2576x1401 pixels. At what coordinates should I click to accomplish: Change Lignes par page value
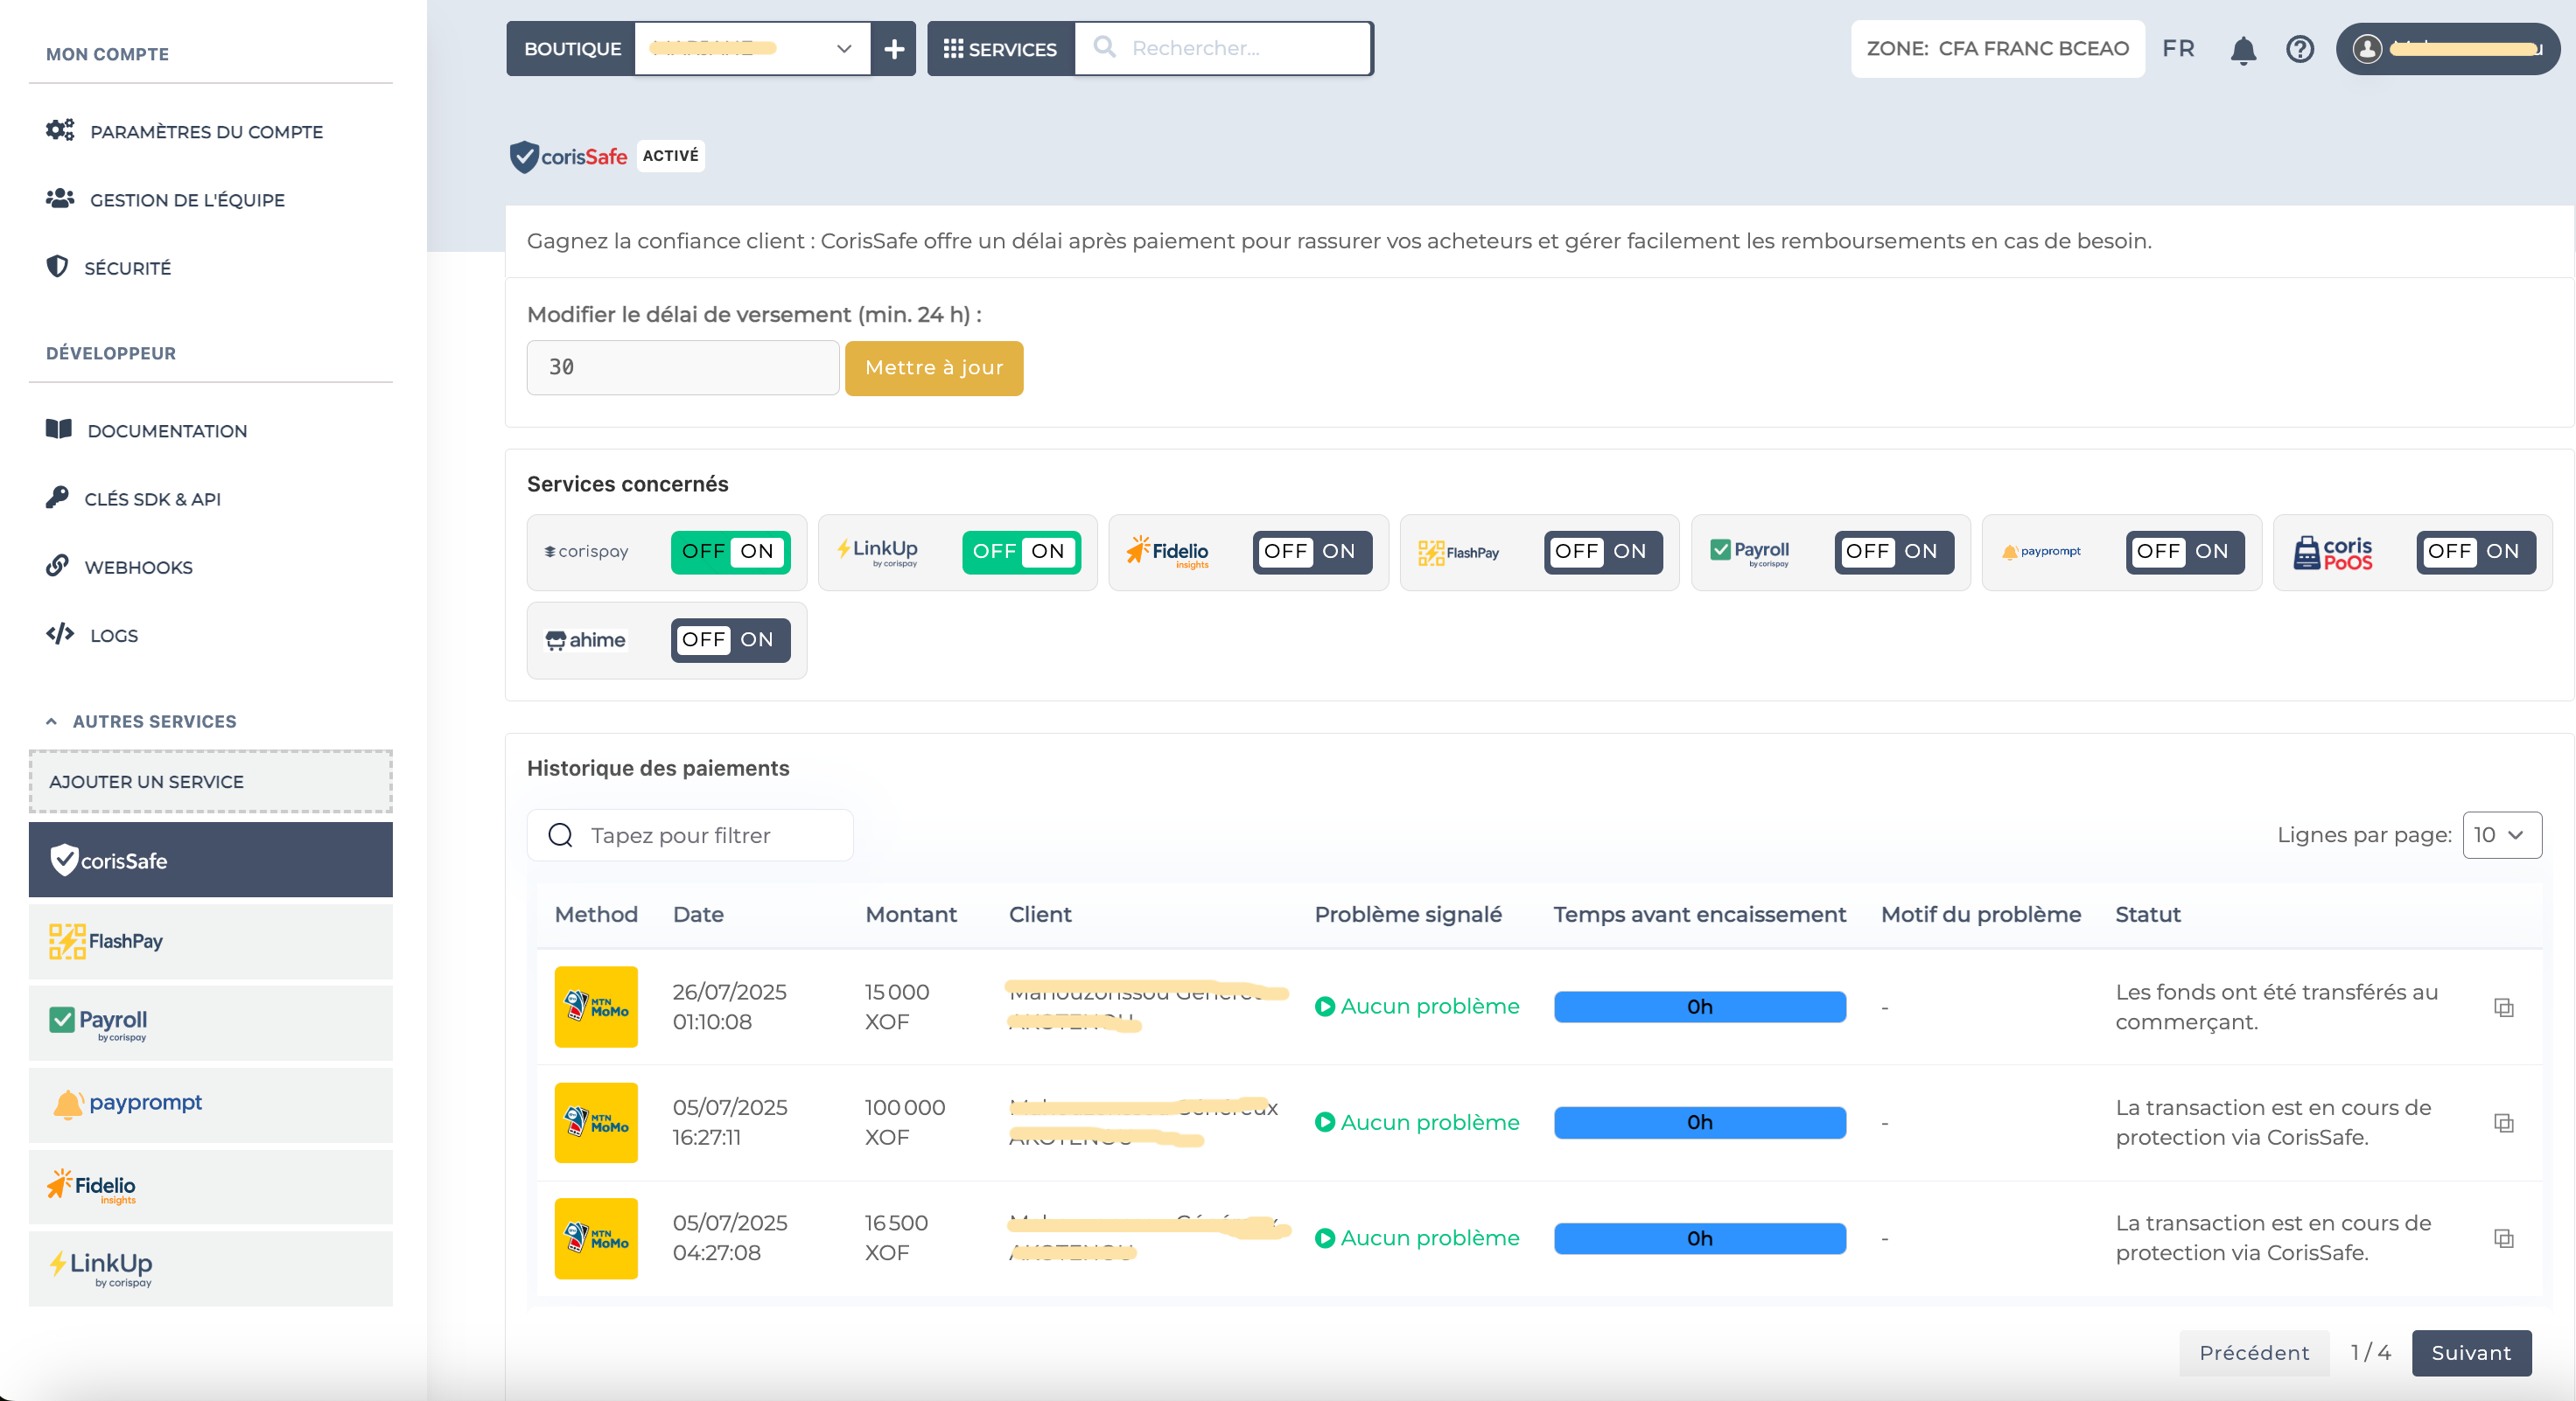(x=2500, y=835)
